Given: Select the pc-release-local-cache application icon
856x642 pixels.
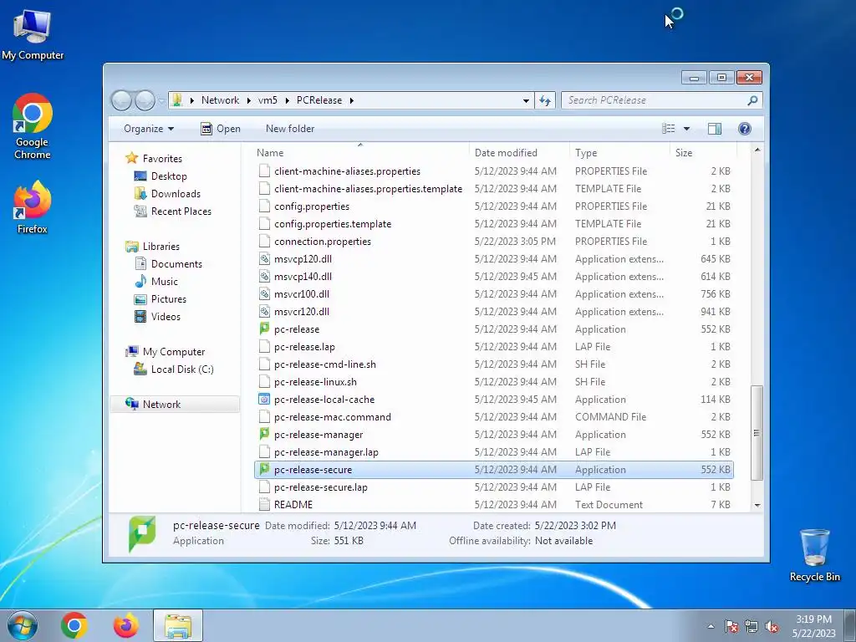Looking at the screenshot, I should click(264, 399).
